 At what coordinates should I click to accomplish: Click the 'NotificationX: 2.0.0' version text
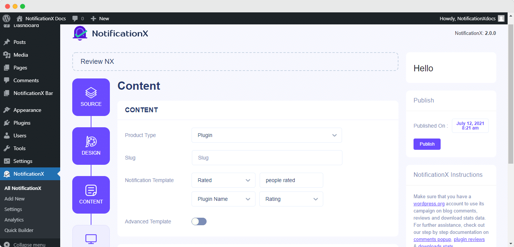tap(475, 33)
